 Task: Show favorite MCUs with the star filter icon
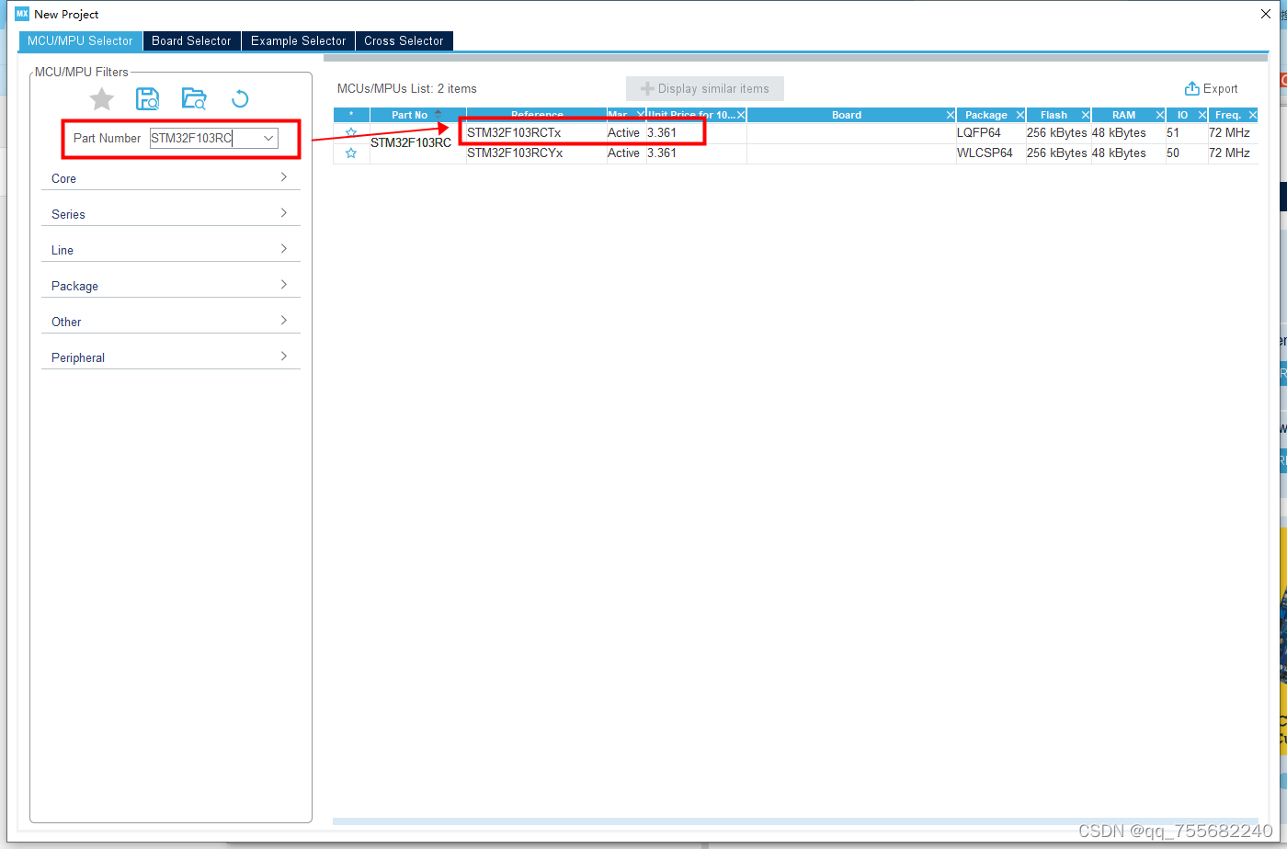(x=102, y=99)
